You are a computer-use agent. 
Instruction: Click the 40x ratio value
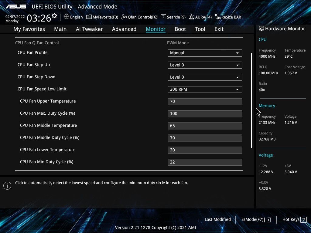point(261,89)
